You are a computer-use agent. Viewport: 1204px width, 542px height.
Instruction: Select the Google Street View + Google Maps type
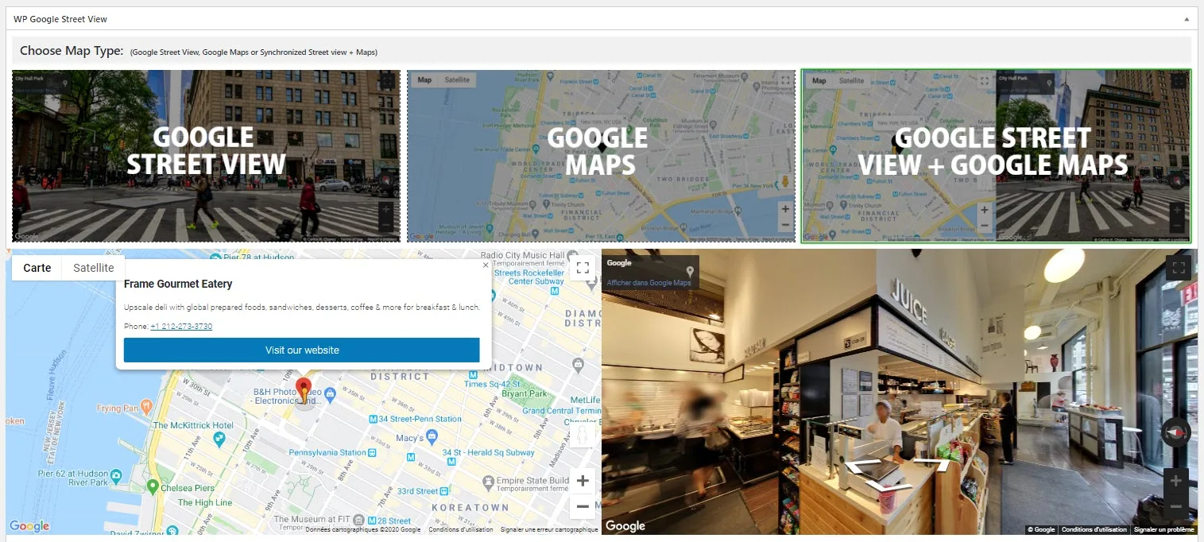coord(996,156)
